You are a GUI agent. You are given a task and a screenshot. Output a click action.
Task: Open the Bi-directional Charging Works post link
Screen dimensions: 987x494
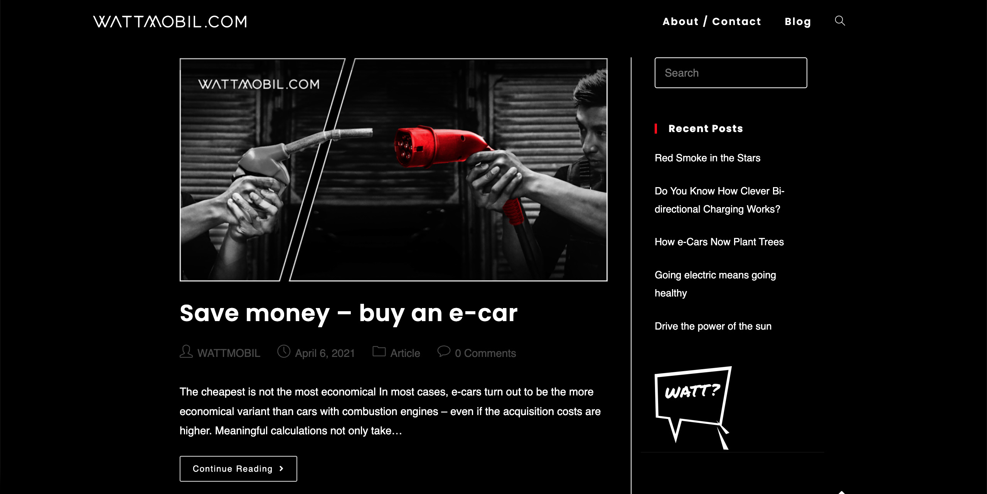719,200
